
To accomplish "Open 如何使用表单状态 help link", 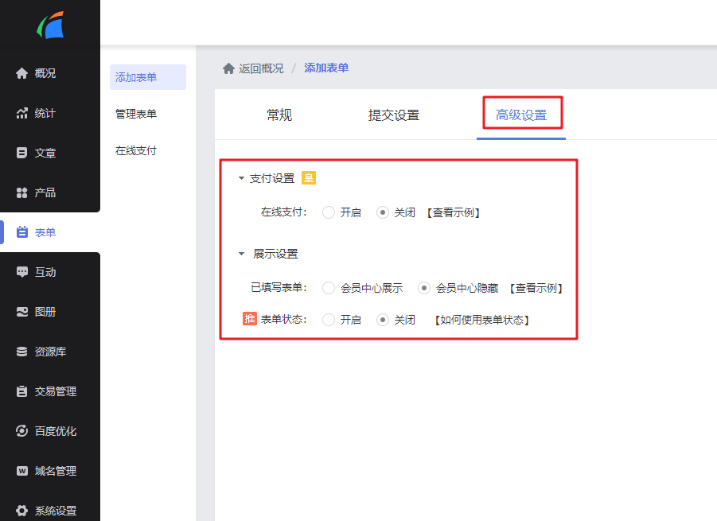I will coord(482,320).
